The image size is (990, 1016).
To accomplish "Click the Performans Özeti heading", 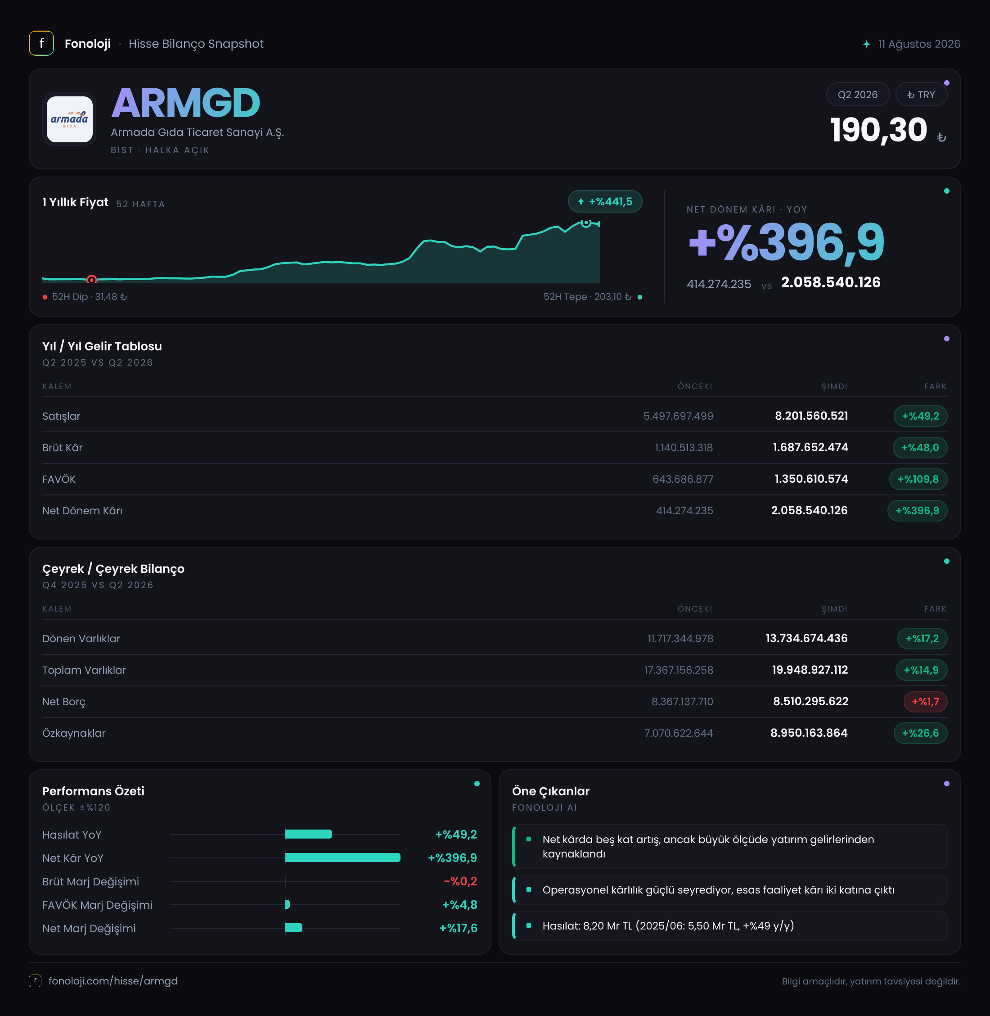I will (93, 791).
